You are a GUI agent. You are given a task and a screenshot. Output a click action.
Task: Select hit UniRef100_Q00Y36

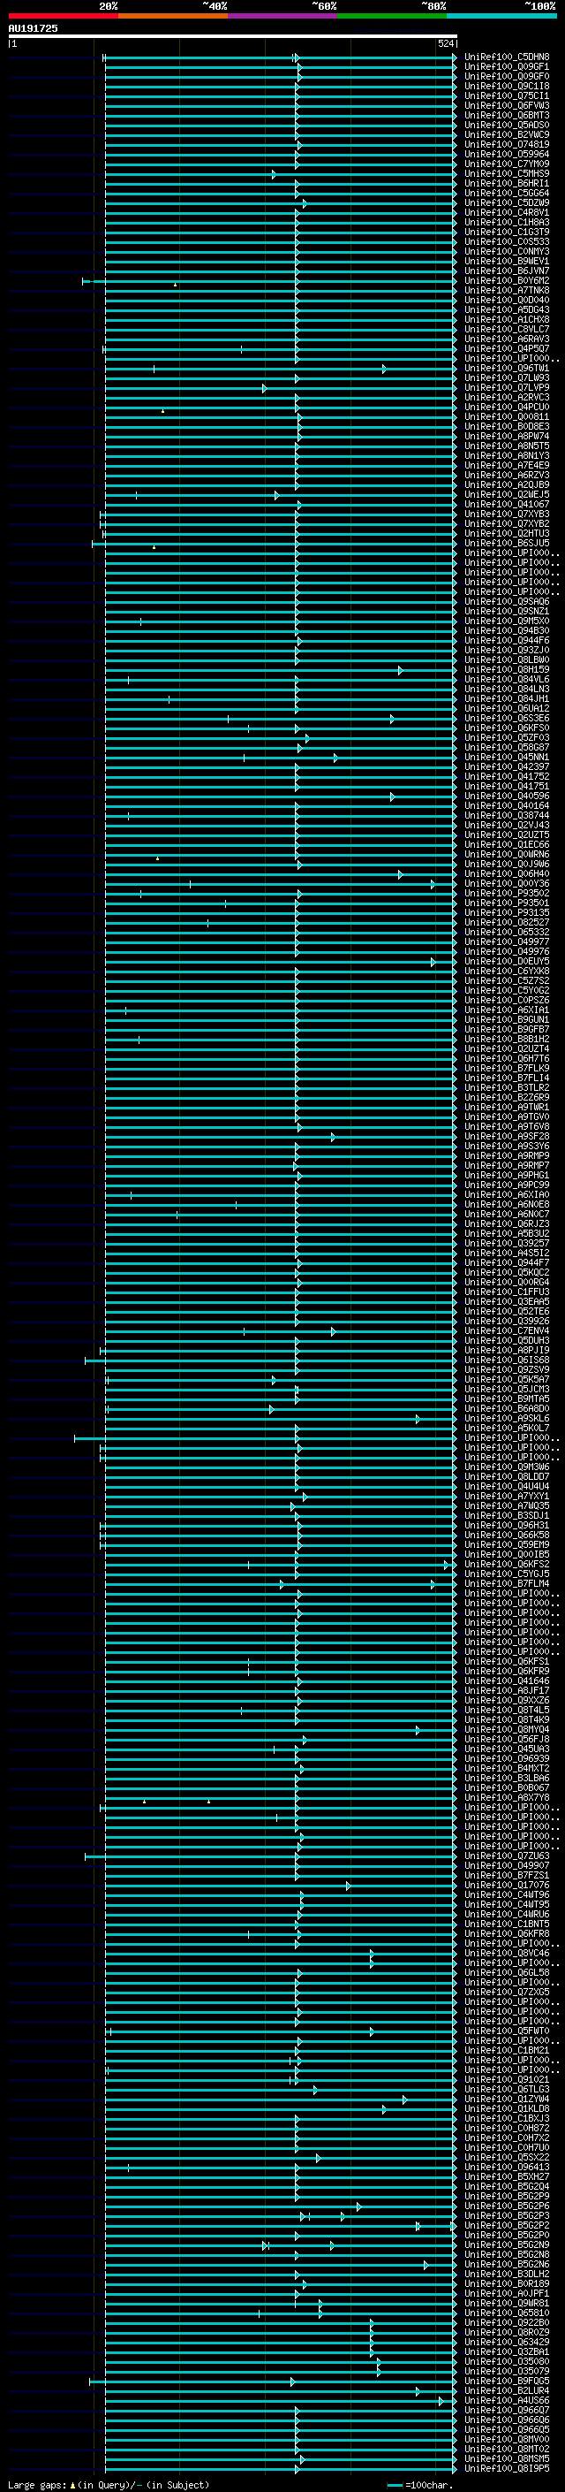[507, 883]
